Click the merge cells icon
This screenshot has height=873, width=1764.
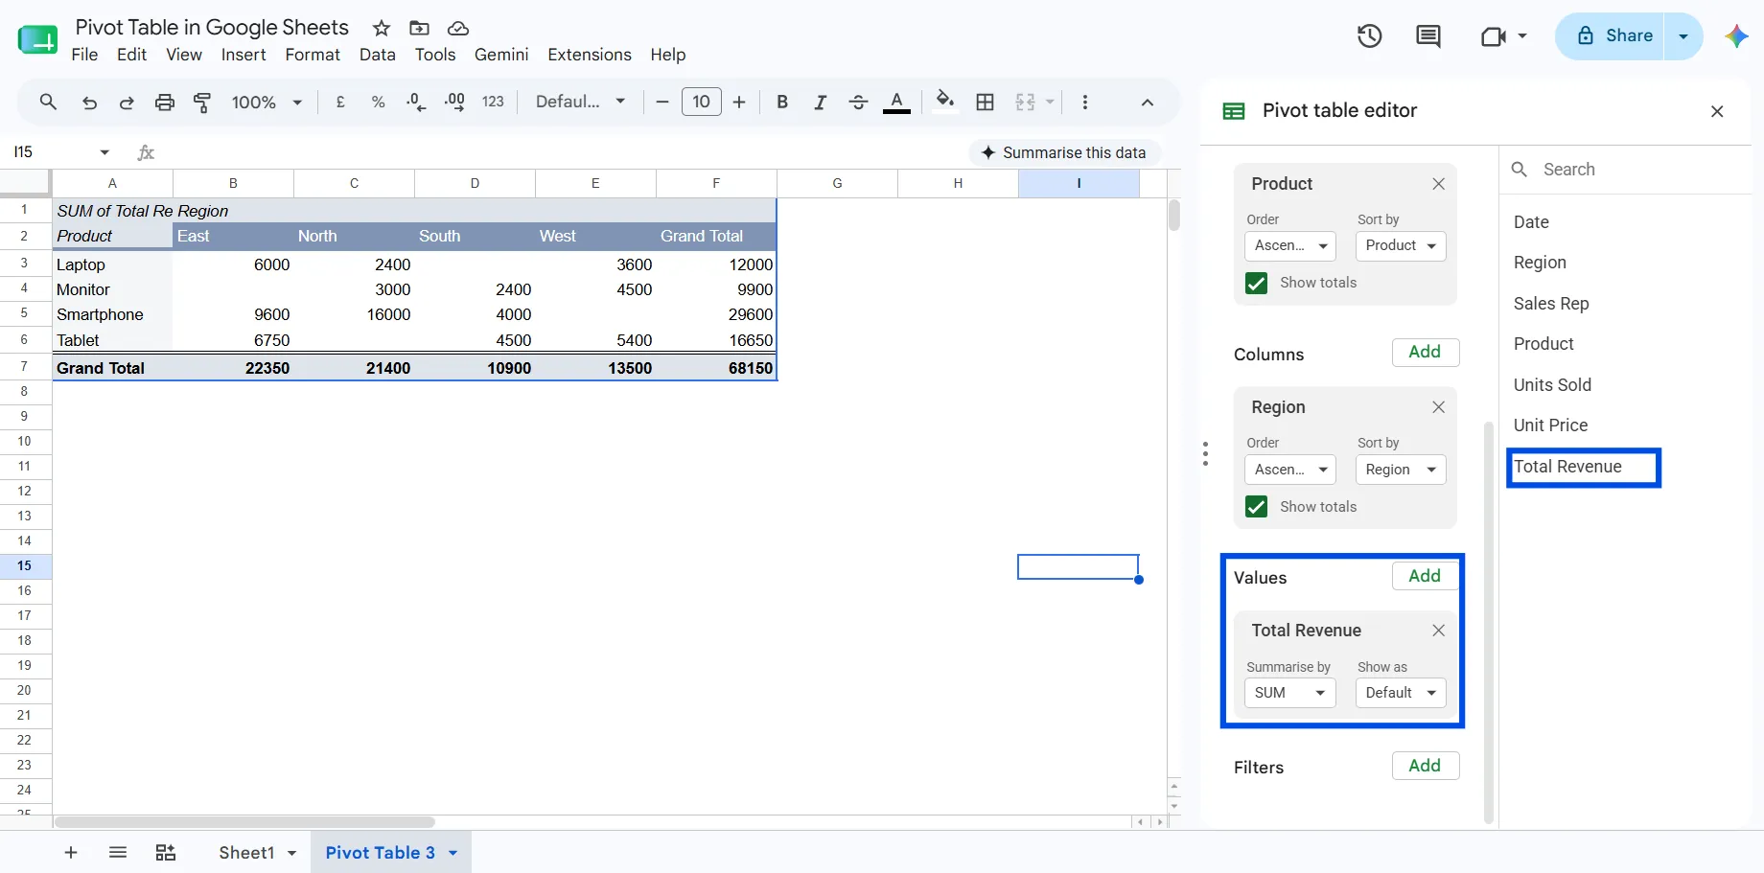click(1025, 102)
